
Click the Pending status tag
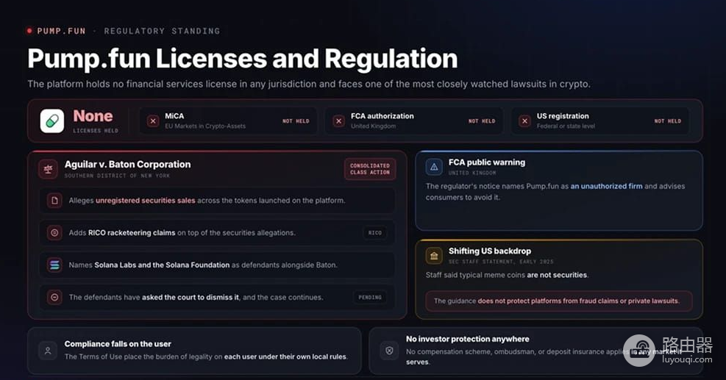pyautogui.click(x=370, y=297)
